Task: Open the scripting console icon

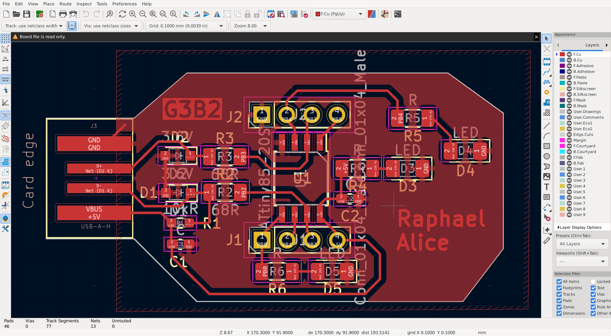Action: (398, 14)
